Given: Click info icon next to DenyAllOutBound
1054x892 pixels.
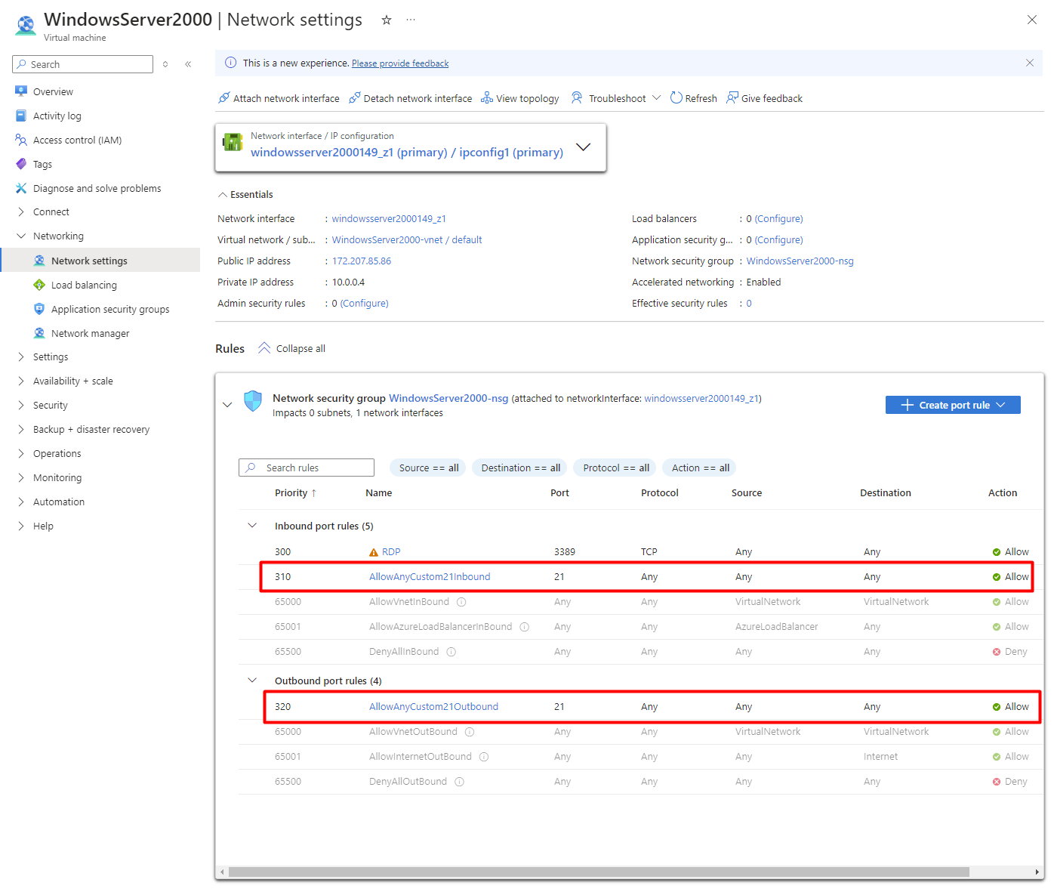Looking at the screenshot, I should pyautogui.click(x=459, y=782).
